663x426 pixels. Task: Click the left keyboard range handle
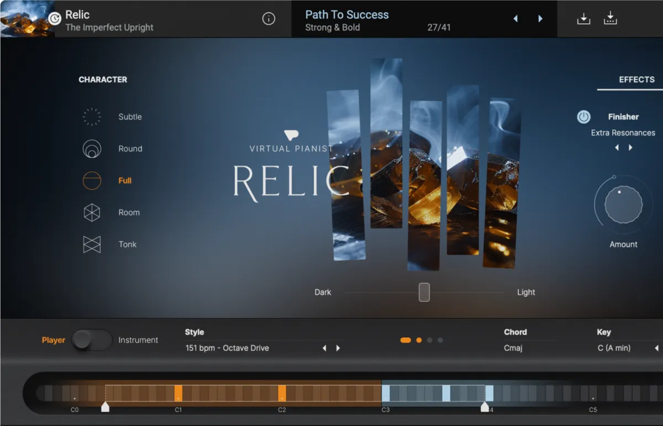click(x=105, y=407)
